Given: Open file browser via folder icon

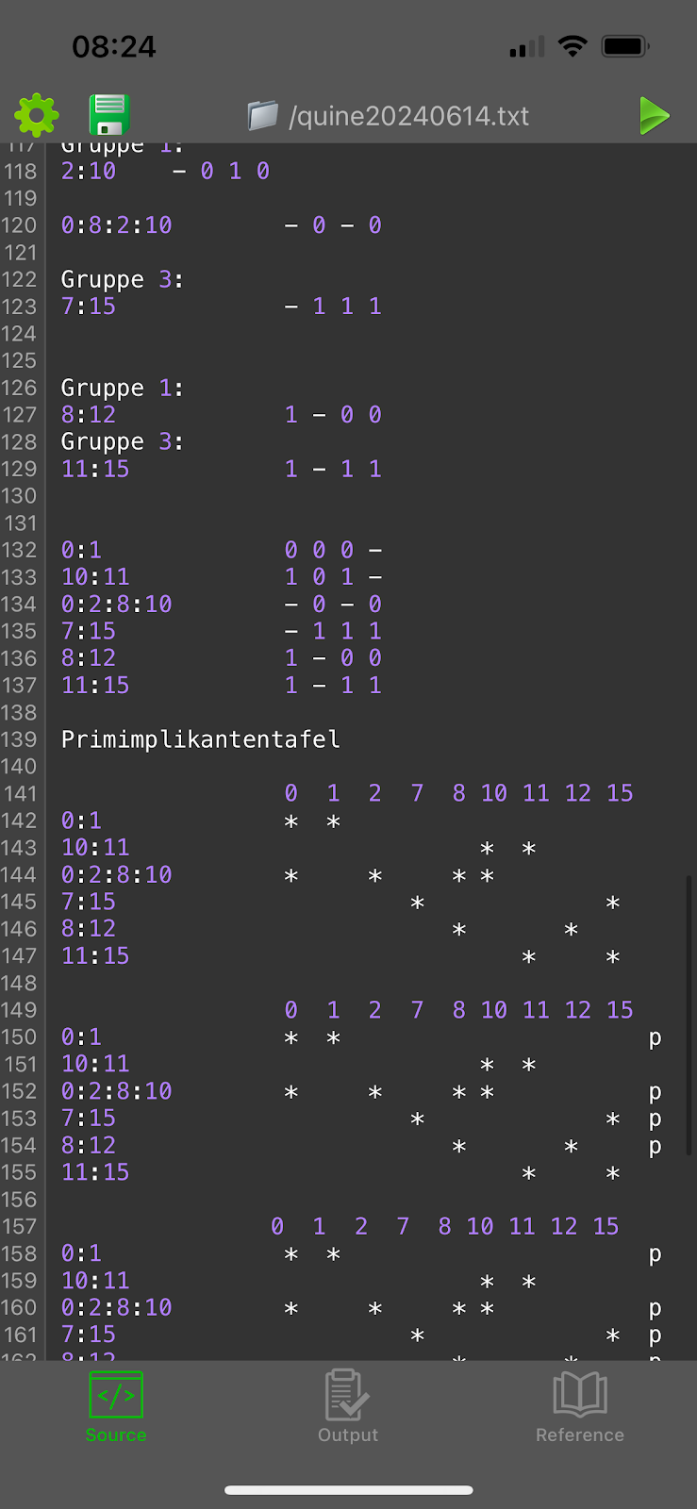Looking at the screenshot, I should pyautogui.click(x=263, y=115).
